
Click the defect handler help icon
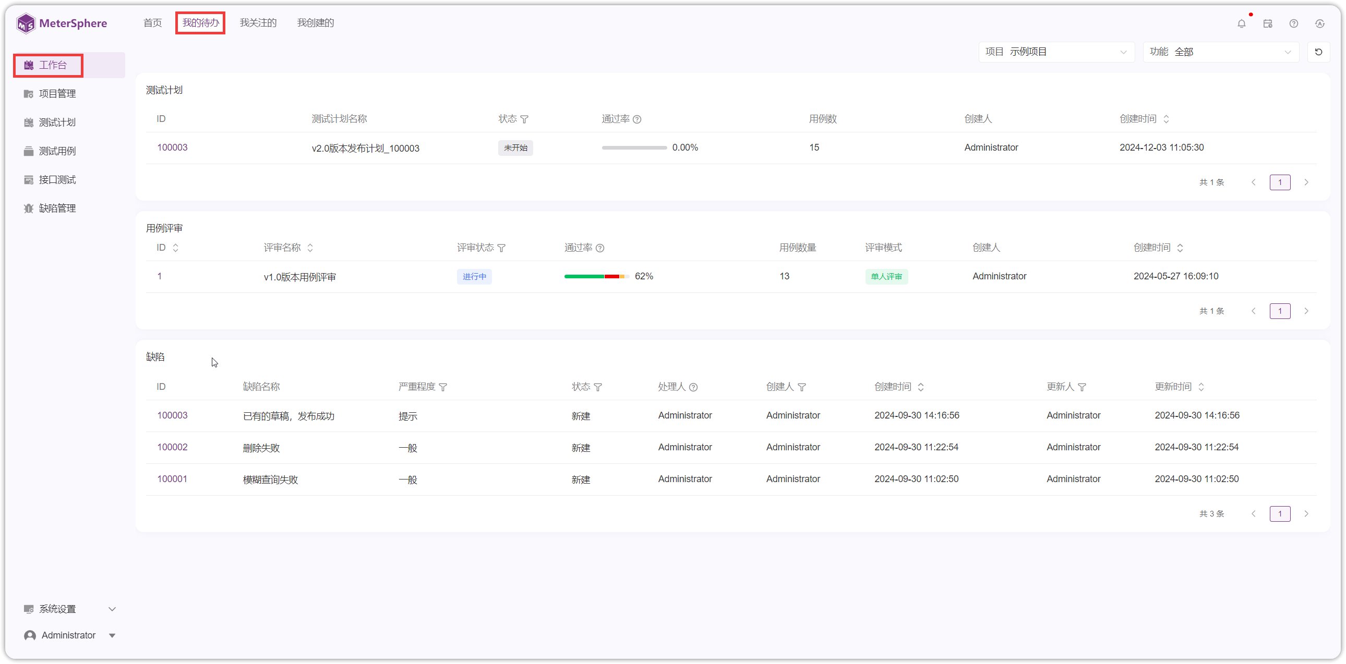point(693,387)
